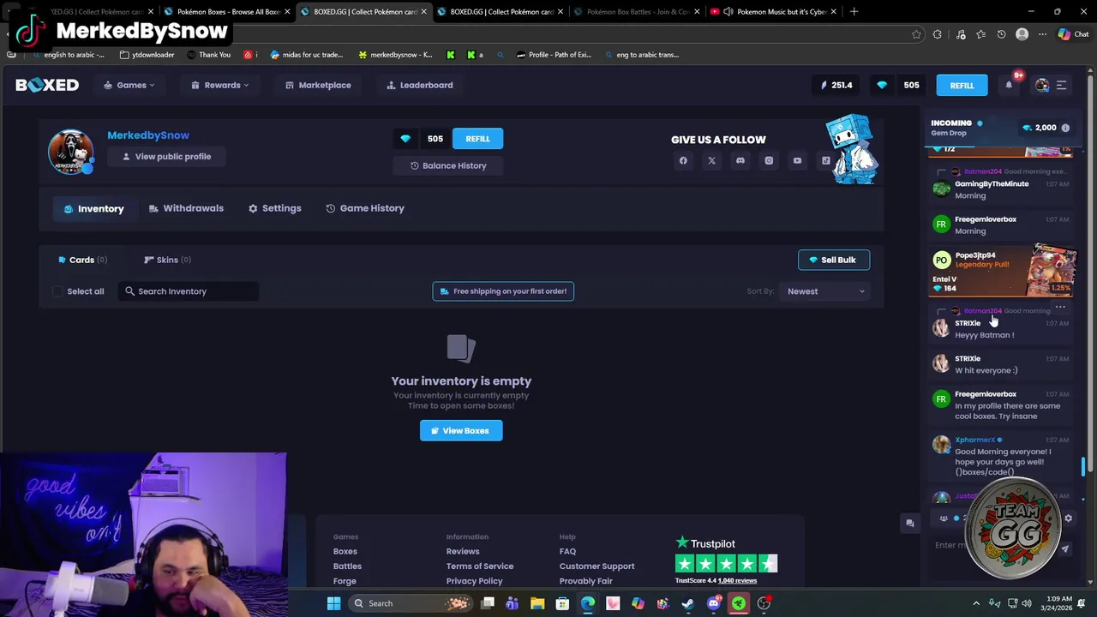Click the BOXED logo
1097x617 pixels.
[x=47, y=85]
